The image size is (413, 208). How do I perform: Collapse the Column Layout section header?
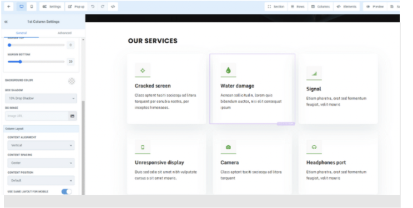[x=41, y=129]
